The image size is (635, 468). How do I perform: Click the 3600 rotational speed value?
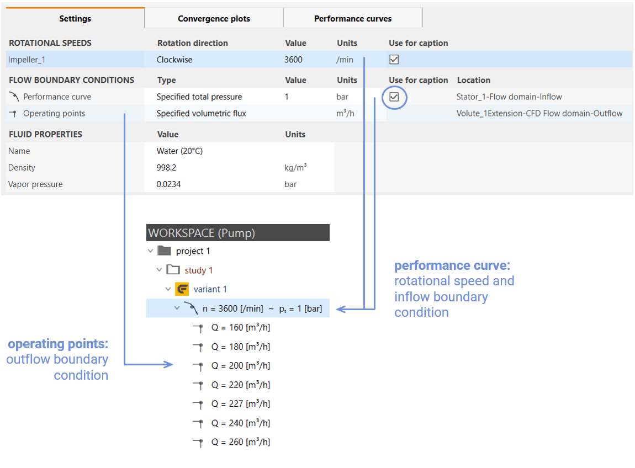[x=293, y=60]
